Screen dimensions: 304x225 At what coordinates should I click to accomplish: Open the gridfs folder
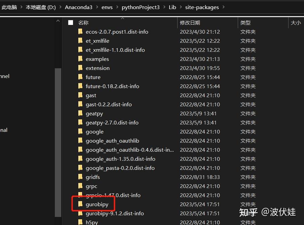92,177
